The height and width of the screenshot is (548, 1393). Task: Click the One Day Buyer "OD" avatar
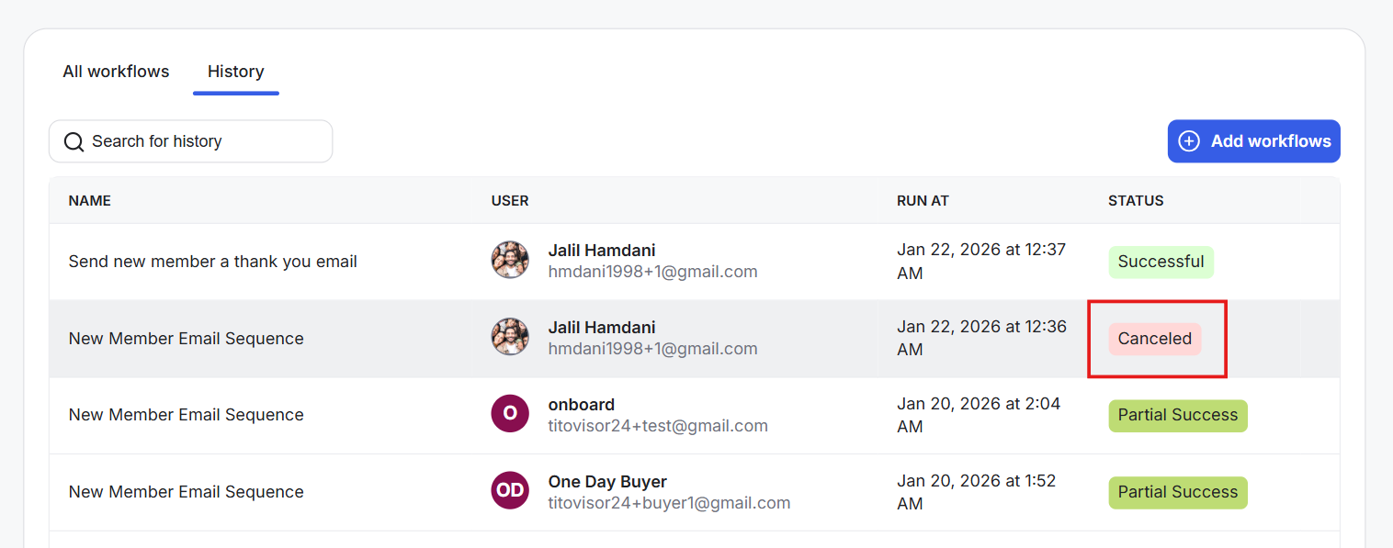(510, 491)
